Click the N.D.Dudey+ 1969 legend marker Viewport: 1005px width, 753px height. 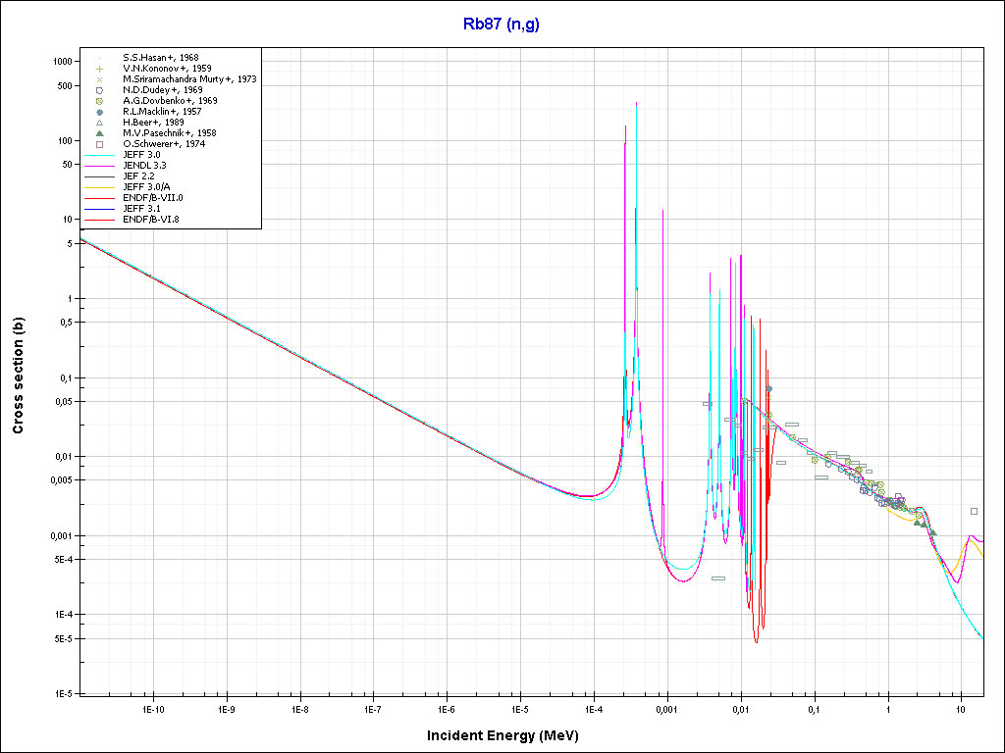(100, 90)
